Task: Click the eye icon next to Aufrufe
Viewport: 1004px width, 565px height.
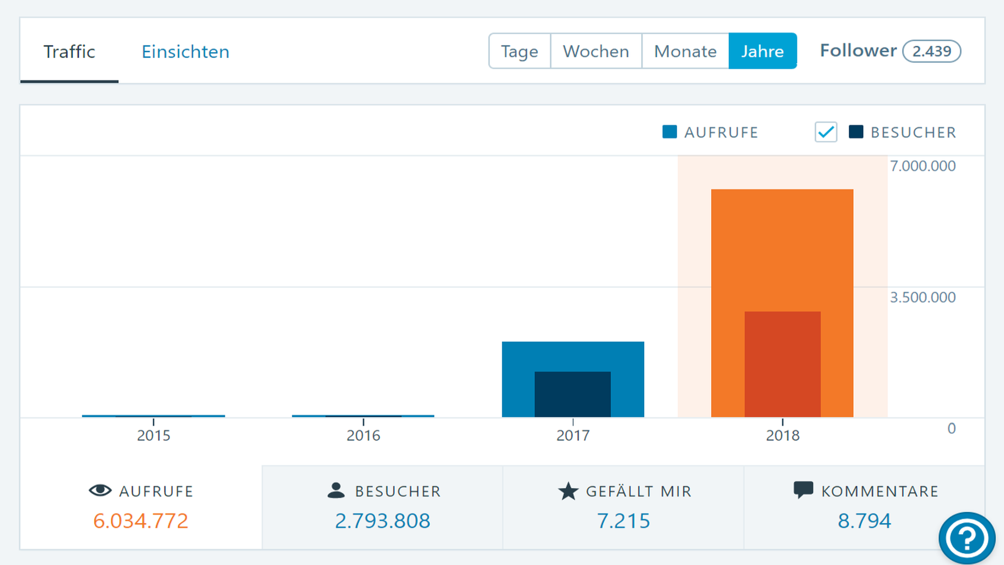Action: tap(100, 490)
